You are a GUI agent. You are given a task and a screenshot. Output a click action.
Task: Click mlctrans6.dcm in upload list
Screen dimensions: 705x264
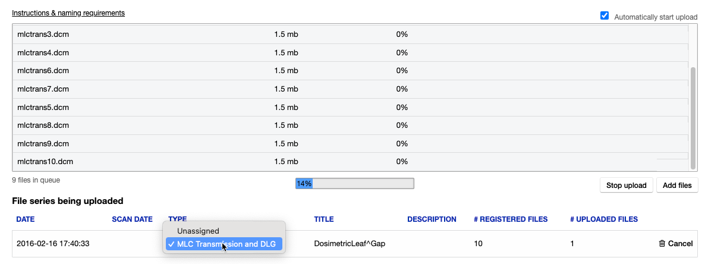click(43, 71)
